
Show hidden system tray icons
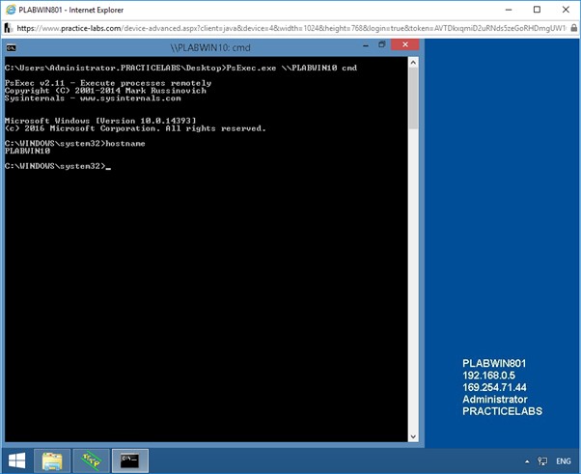pyautogui.click(x=527, y=461)
